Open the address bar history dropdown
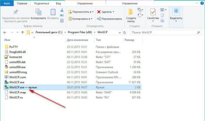Viewport: 205px width, 121px height. point(120,33)
